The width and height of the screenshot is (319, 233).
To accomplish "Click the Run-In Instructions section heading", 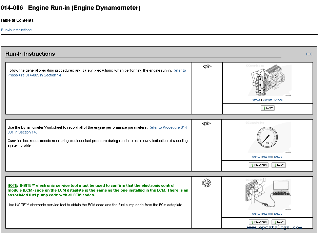I will coord(30,54).
